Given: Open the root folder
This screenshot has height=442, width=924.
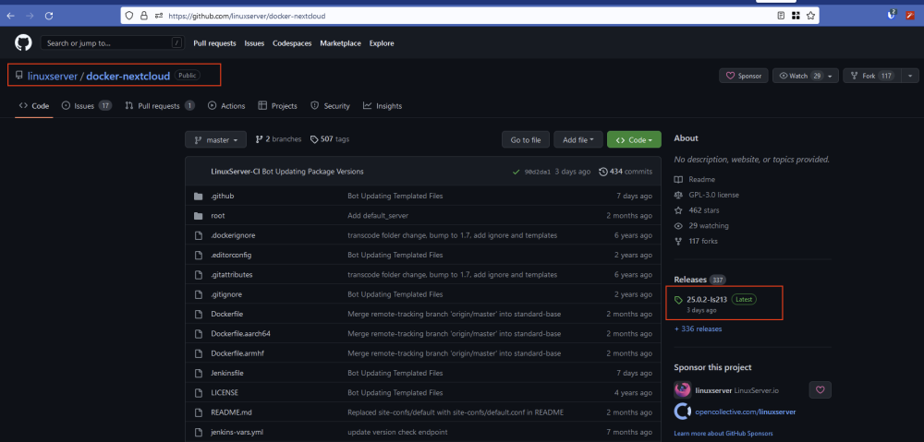Looking at the screenshot, I should [x=217, y=215].
